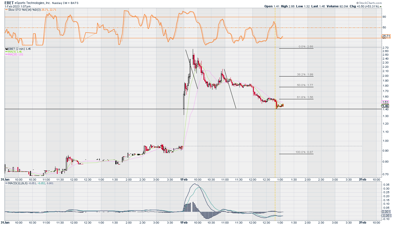Click the candlestick icon beside EBET (2 min) legend
The height and width of the screenshot is (225, 394).
point(6,49)
